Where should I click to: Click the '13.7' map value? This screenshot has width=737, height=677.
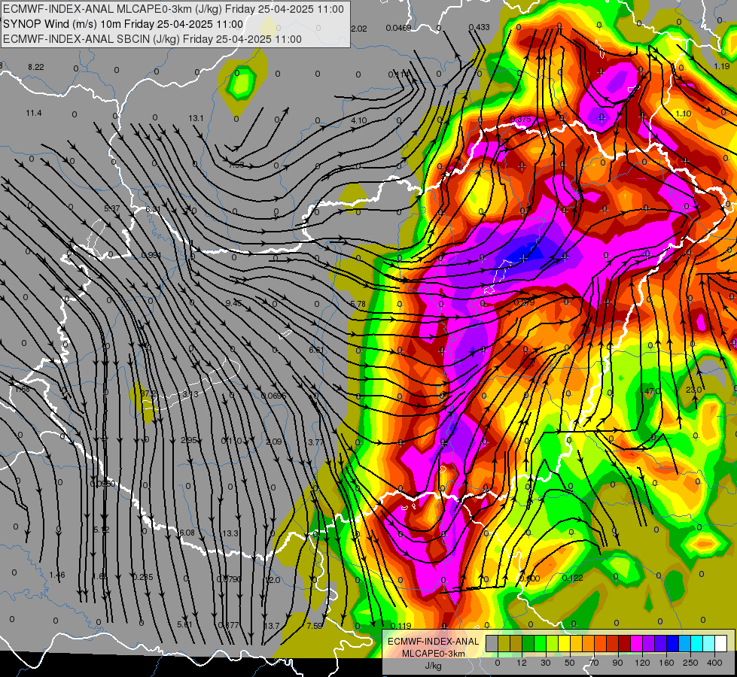(272, 625)
